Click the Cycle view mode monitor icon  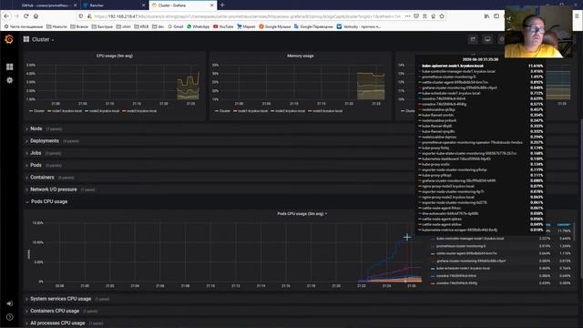487,39
